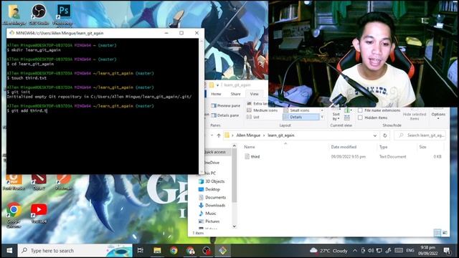Image resolution: width=459 pixels, height=258 pixels.
Task: Click the Git Bash title bar icon
Action: (x=11, y=33)
